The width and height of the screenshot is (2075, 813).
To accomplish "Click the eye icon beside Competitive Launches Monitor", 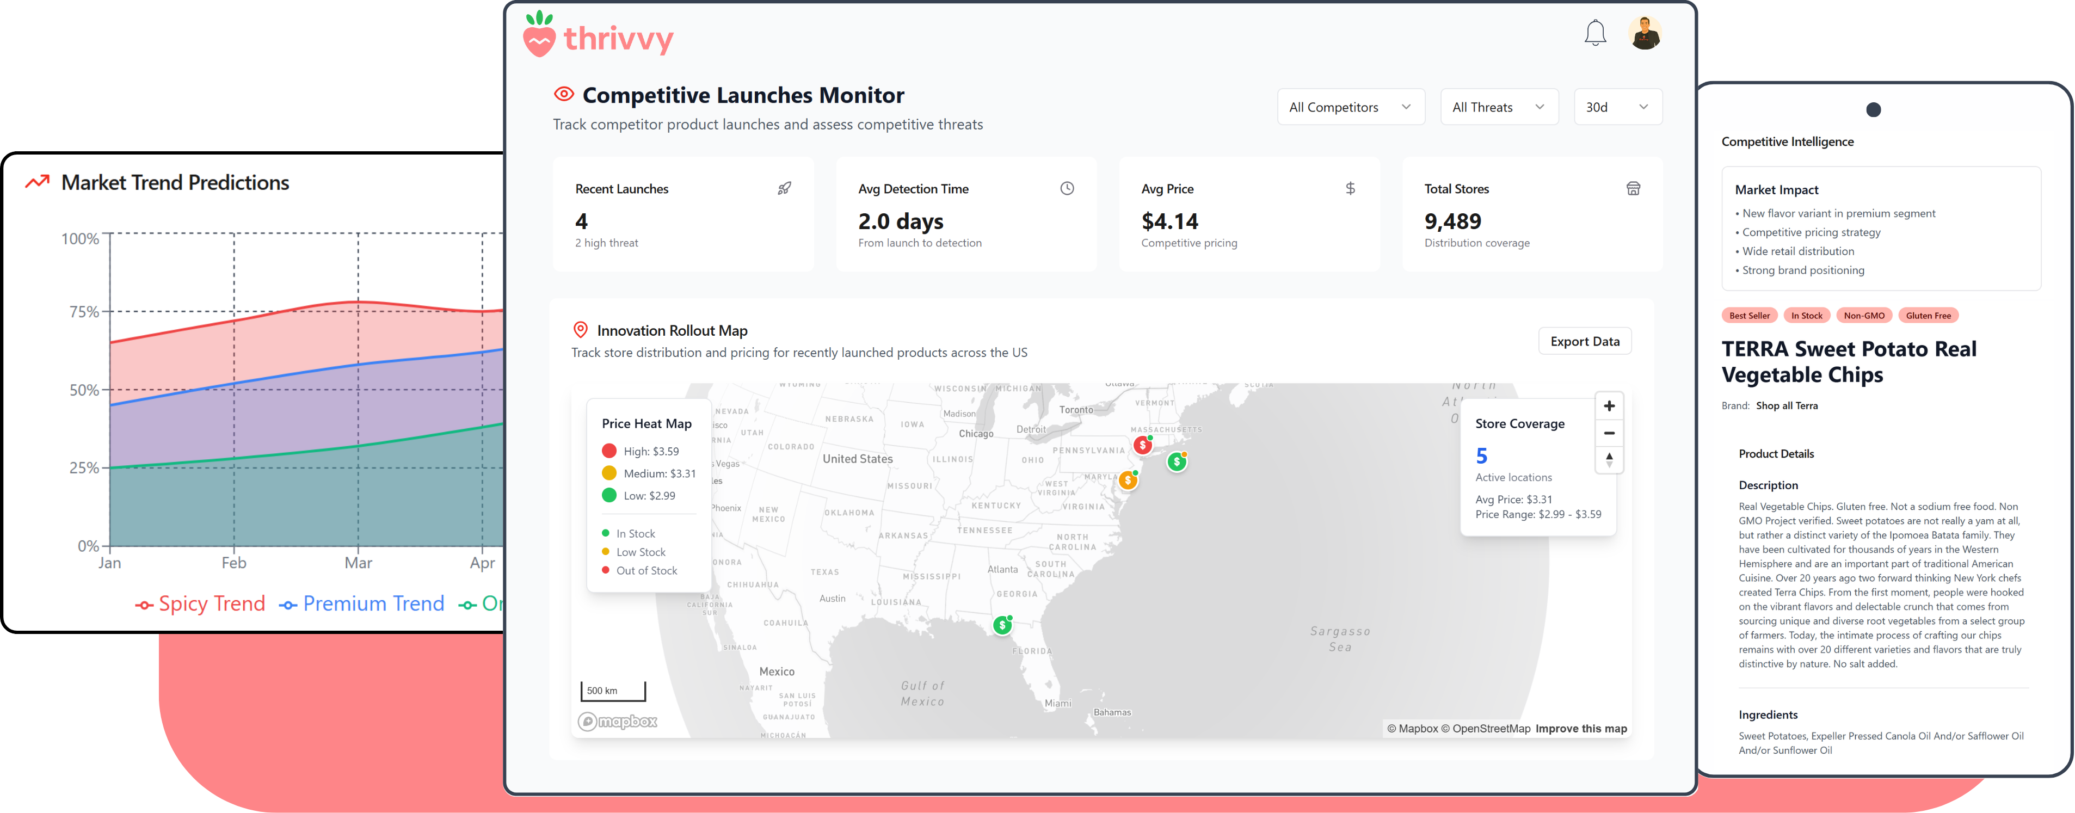I will (564, 94).
